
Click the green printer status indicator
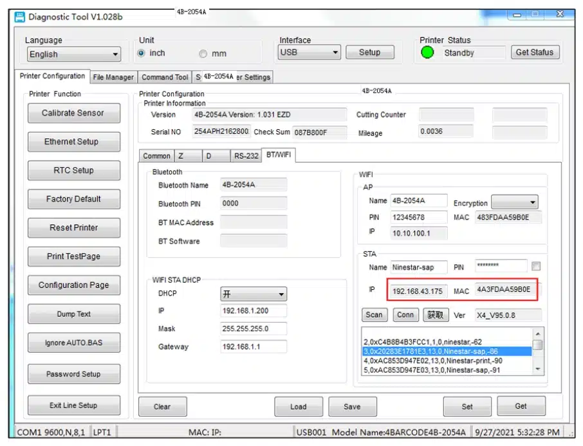point(427,53)
